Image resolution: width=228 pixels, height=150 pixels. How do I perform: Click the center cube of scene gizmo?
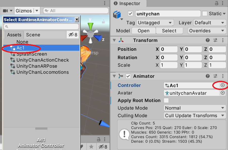click(91, 34)
